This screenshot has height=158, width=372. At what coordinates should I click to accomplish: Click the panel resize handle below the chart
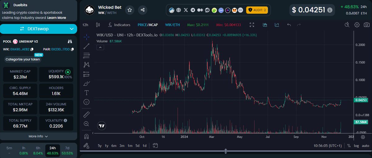point(226,151)
